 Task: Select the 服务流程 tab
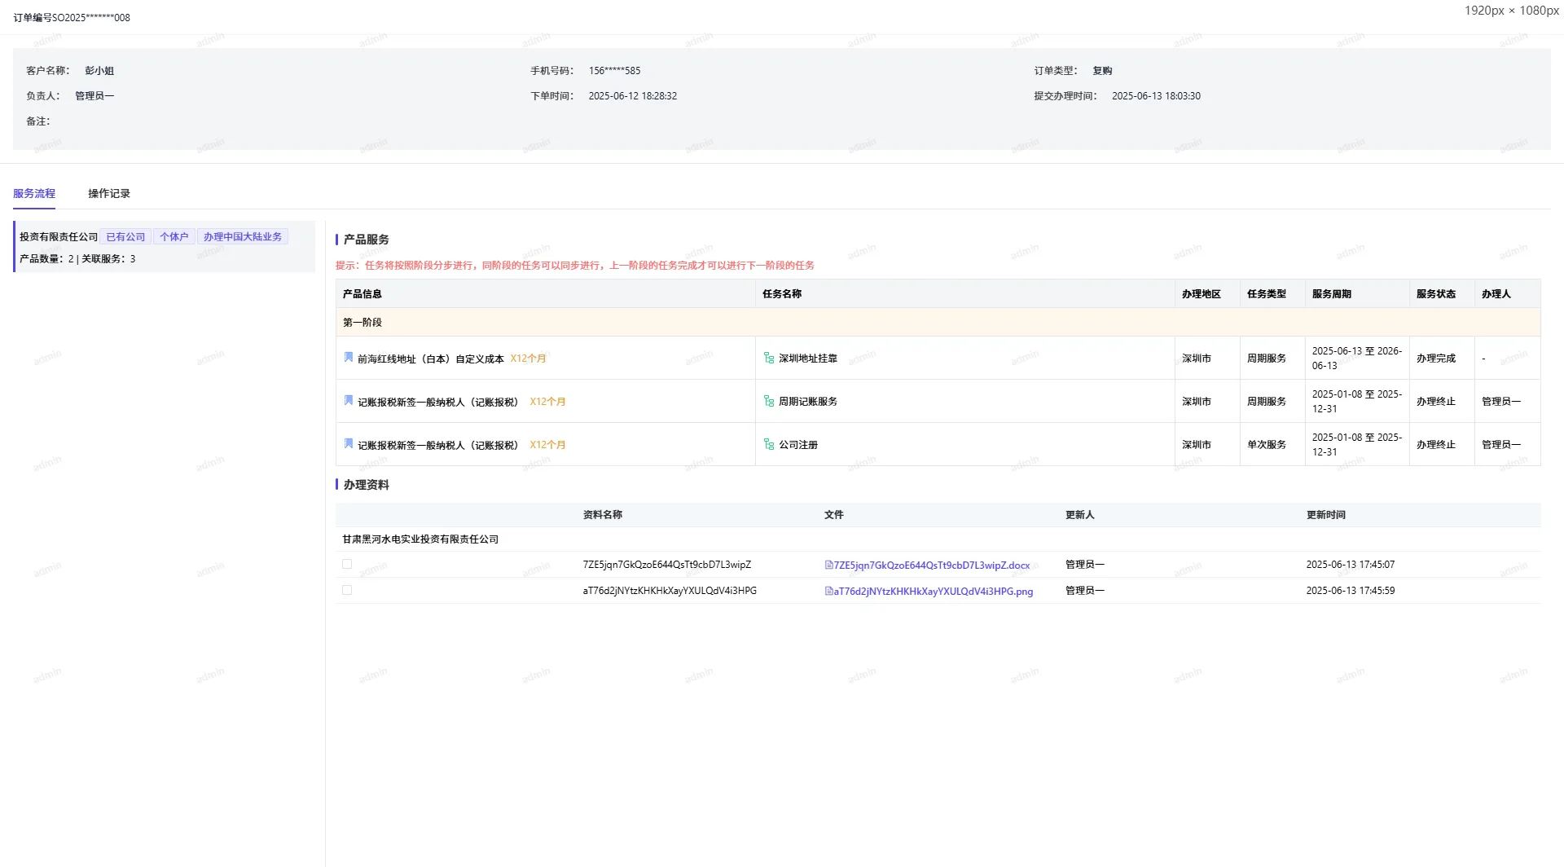(33, 193)
